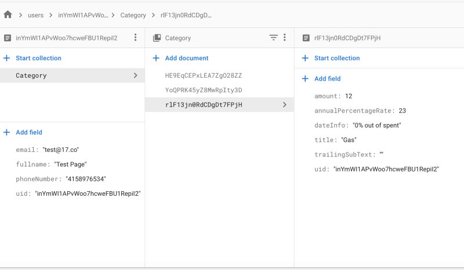Select Category in the breadcrumb trail
The width and height of the screenshot is (464, 270).
tap(133, 15)
